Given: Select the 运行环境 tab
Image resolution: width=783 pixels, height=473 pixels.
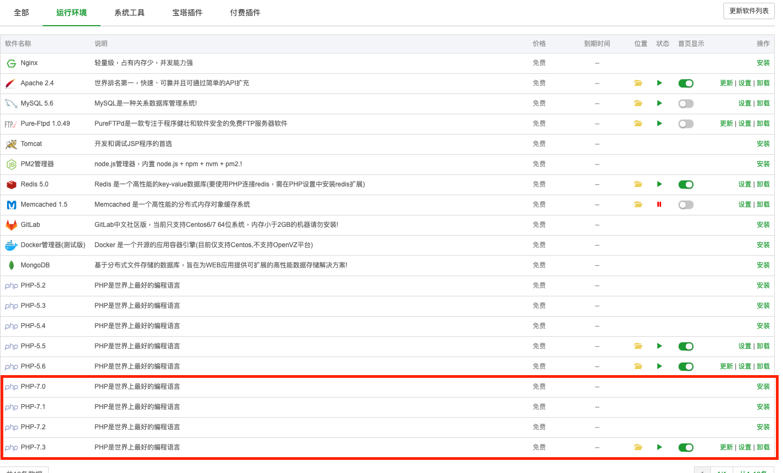Looking at the screenshot, I should pyautogui.click(x=72, y=13).
